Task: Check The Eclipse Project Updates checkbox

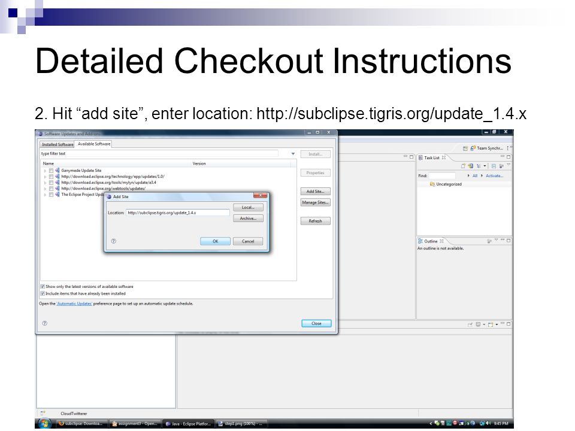Action: pos(51,195)
